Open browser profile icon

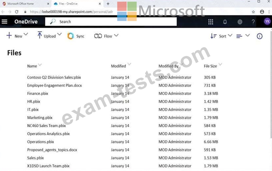tap(262, 12)
